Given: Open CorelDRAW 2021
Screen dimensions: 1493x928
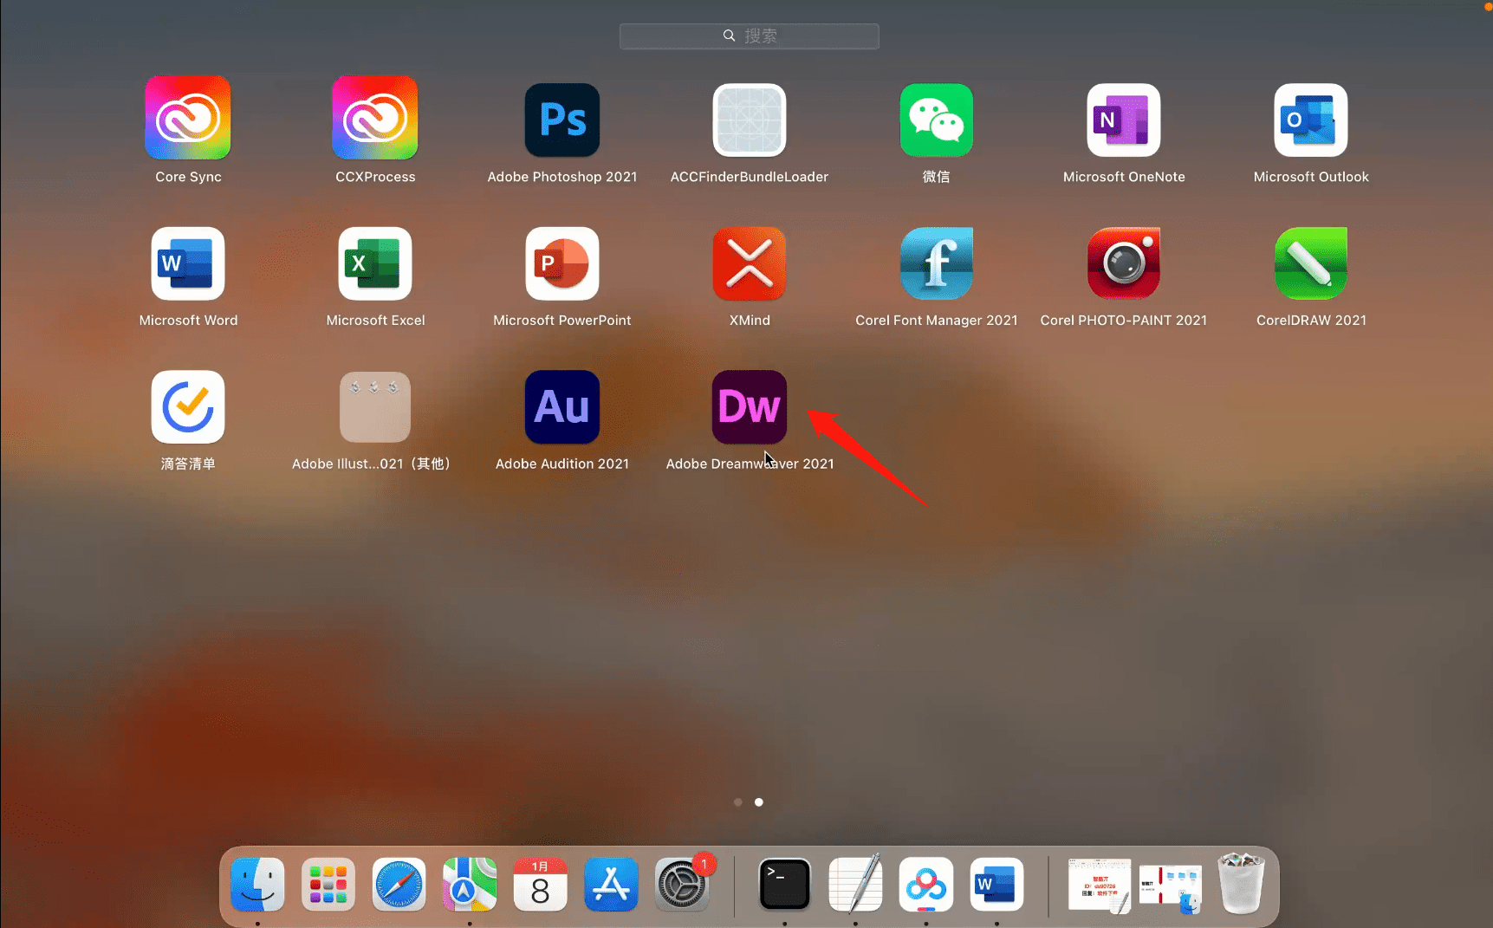Looking at the screenshot, I should 1311,263.
